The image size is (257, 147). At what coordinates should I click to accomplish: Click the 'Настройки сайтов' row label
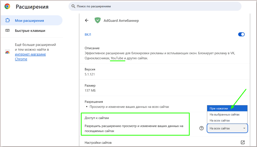click(98, 143)
